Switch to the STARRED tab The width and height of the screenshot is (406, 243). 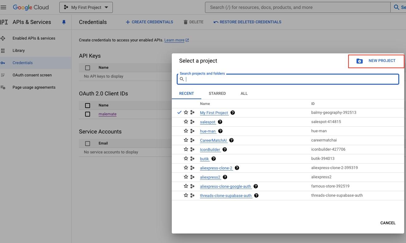217,93
